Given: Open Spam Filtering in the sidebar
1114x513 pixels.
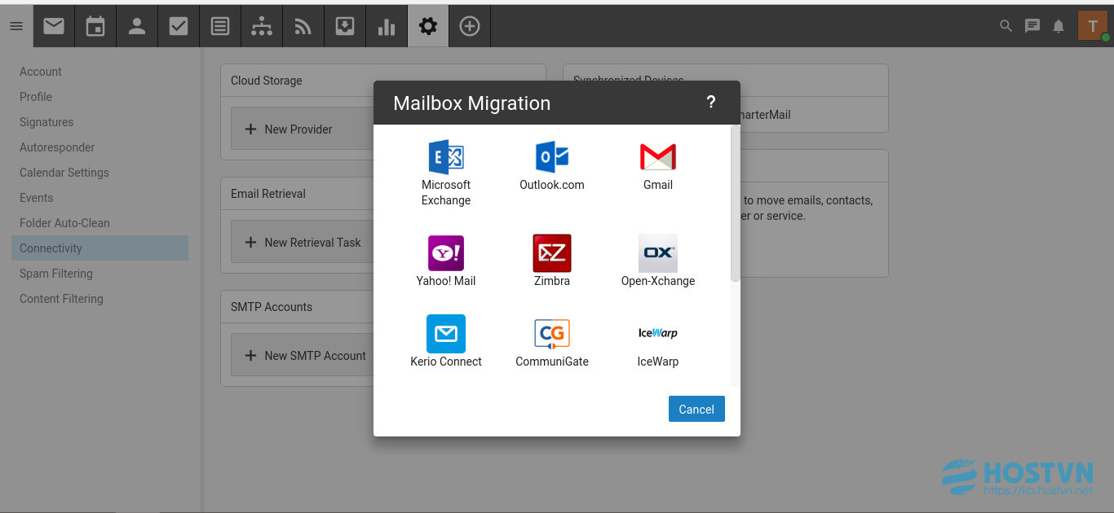Looking at the screenshot, I should pyautogui.click(x=56, y=274).
